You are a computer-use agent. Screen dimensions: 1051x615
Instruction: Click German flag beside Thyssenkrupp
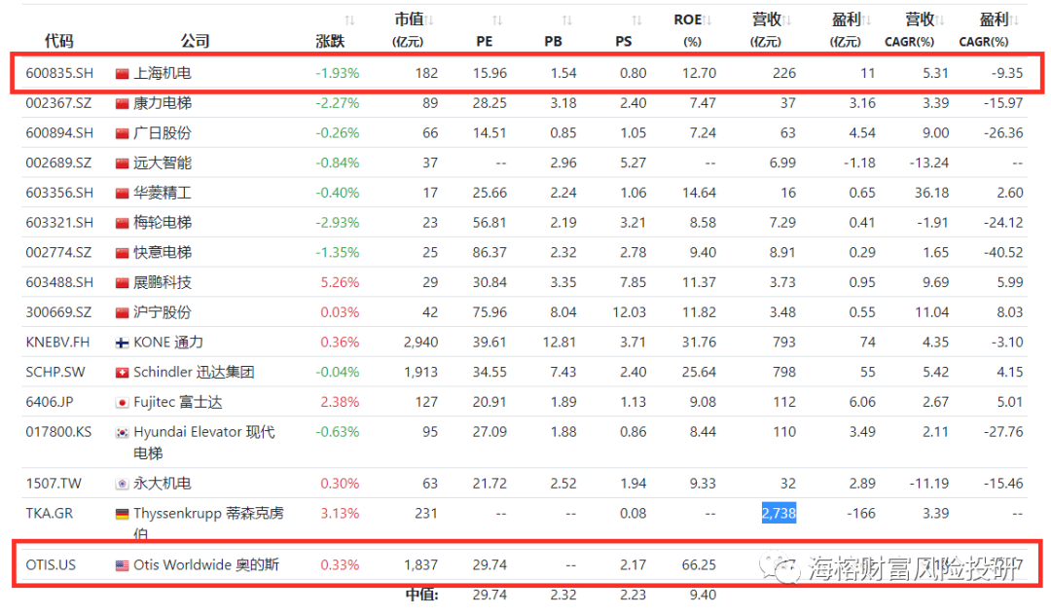122,515
